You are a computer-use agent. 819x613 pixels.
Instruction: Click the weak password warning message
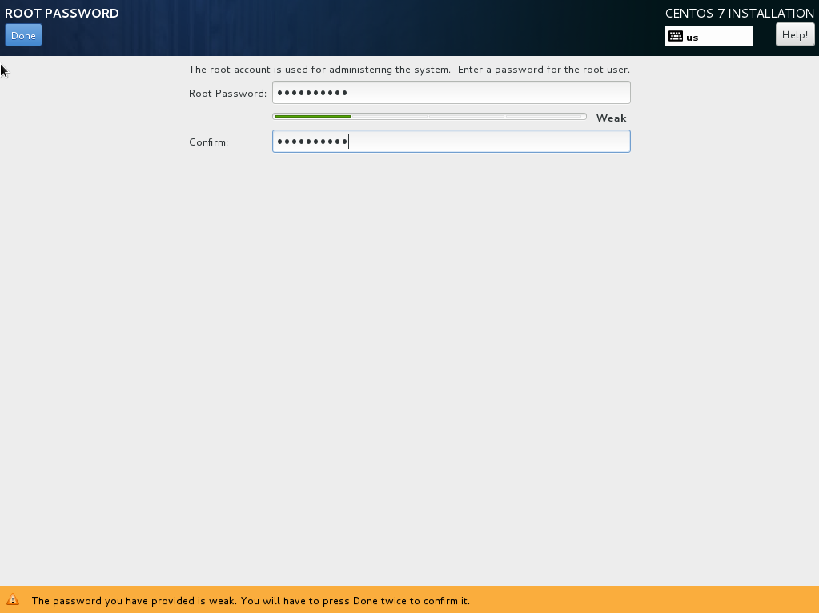251,600
